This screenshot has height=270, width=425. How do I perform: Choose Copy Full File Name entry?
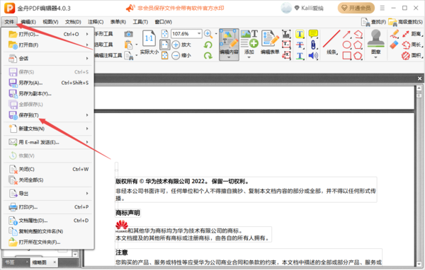pos(48,231)
